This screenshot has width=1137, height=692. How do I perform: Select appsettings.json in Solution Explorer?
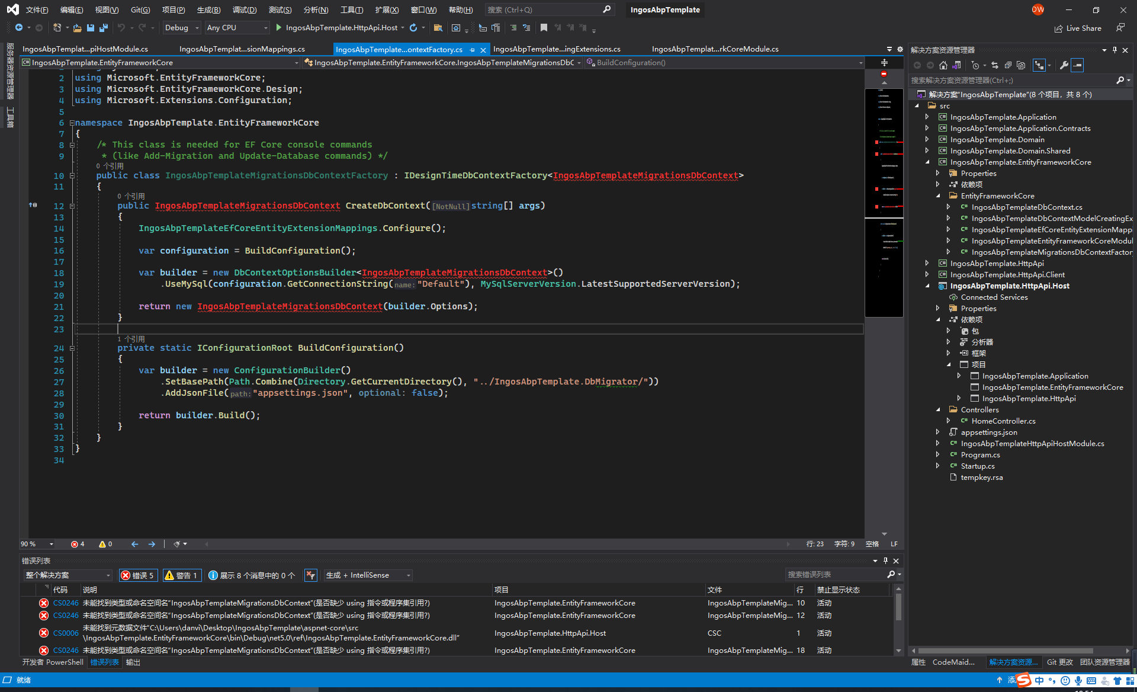click(989, 432)
